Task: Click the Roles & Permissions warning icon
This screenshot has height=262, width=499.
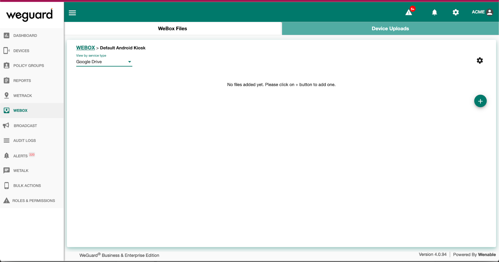Action: pyautogui.click(x=7, y=200)
